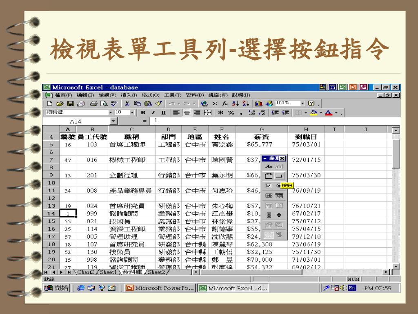The height and width of the screenshot is (314, 418).
Task: Select the row 14 header
Action: [51, 213]
